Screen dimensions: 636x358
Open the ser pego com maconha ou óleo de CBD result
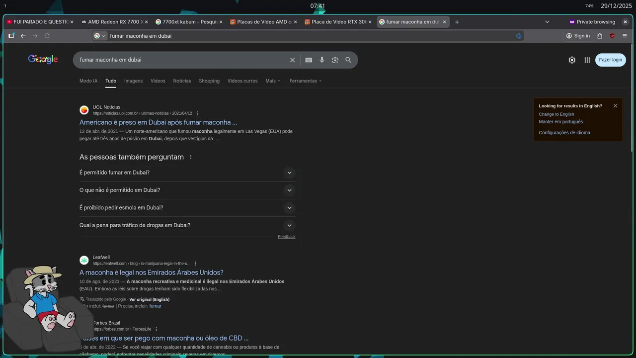pos(164,338)
